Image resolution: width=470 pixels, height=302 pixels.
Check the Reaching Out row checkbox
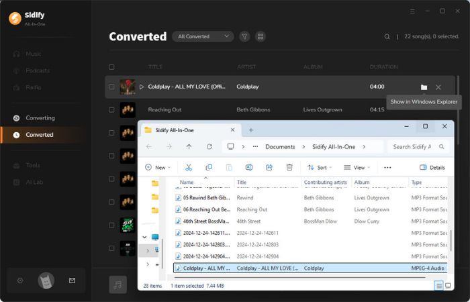click(x=111, y=110)
